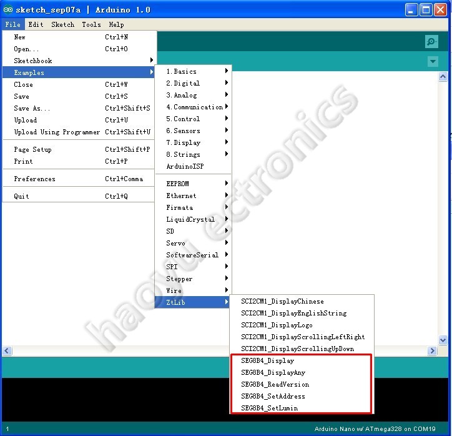Open SCI2CM1_DisplayScrollingUpDown example
Viewport: 452px width, 436px height.
coord(302,349)
